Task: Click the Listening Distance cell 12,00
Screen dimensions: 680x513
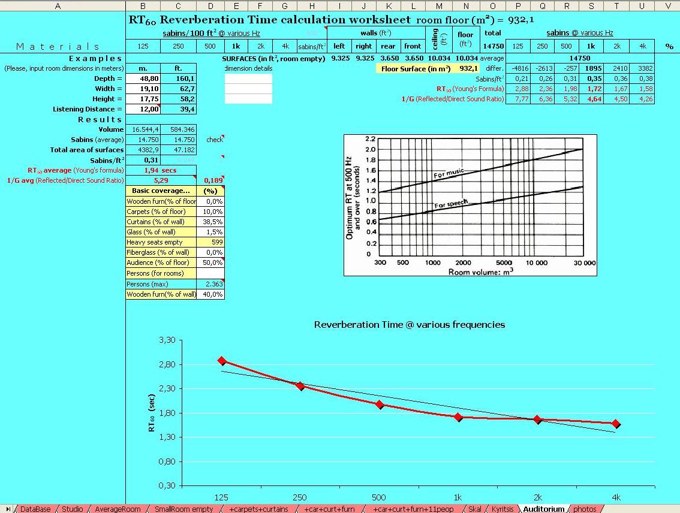Action: coord(143,109)
